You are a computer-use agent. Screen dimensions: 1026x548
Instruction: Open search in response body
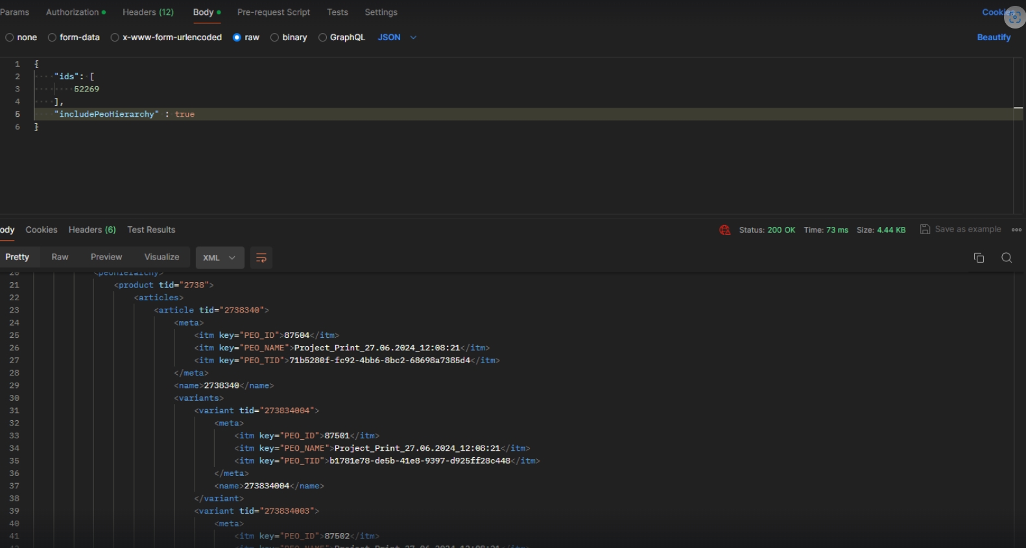pos(1007,258)
